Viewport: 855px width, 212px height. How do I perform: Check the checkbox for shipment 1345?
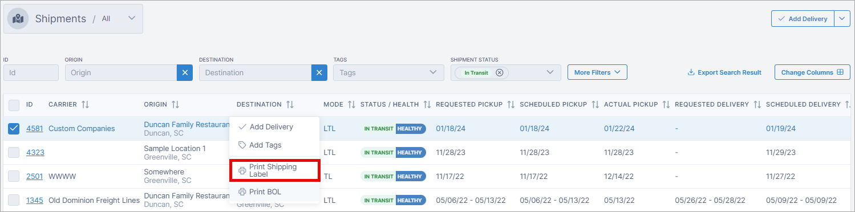[14, 200]
